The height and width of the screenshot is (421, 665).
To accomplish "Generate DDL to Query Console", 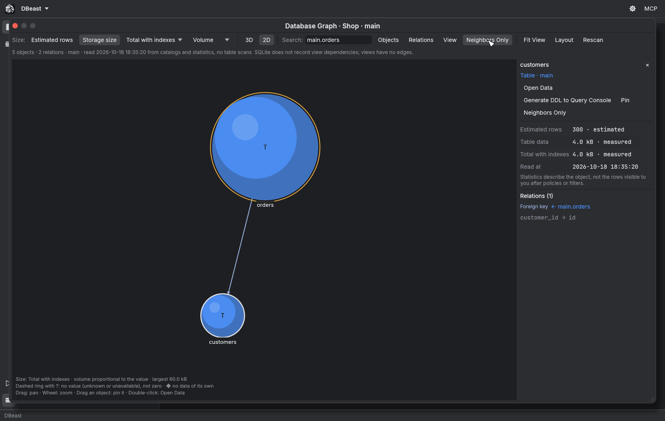I will (x=567, y=100).
